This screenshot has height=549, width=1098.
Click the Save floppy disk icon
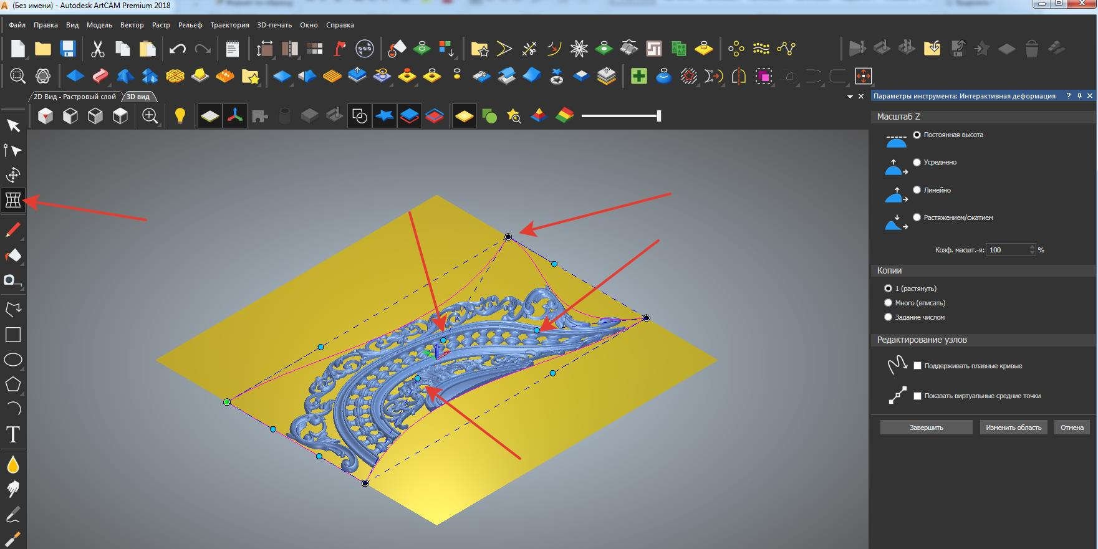(67, 49)
